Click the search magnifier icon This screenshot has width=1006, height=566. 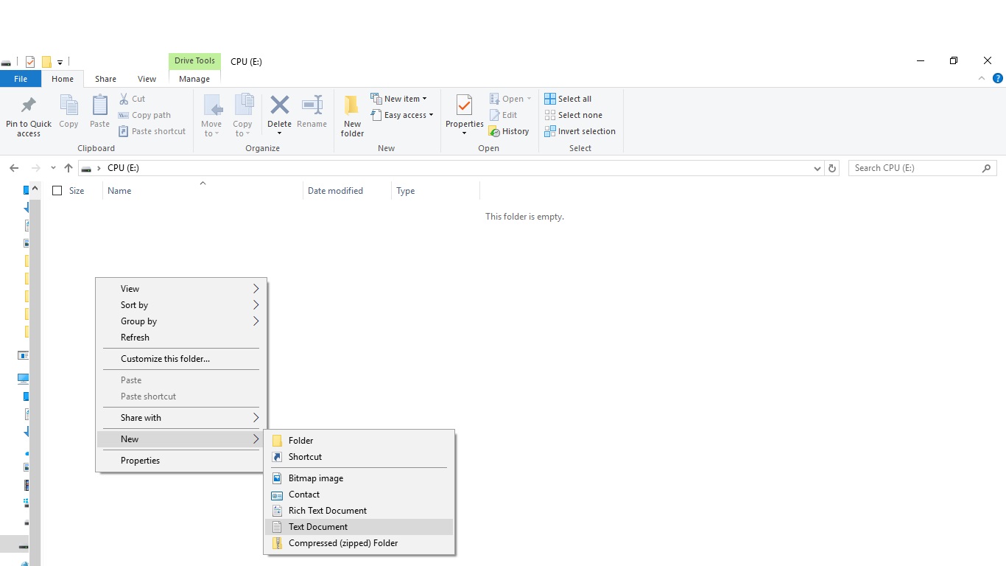pyautogui.click(x=987, y=168)
